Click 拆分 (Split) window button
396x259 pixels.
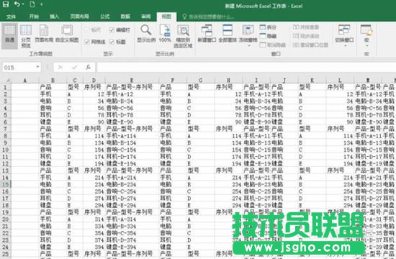tap(268, 27)
